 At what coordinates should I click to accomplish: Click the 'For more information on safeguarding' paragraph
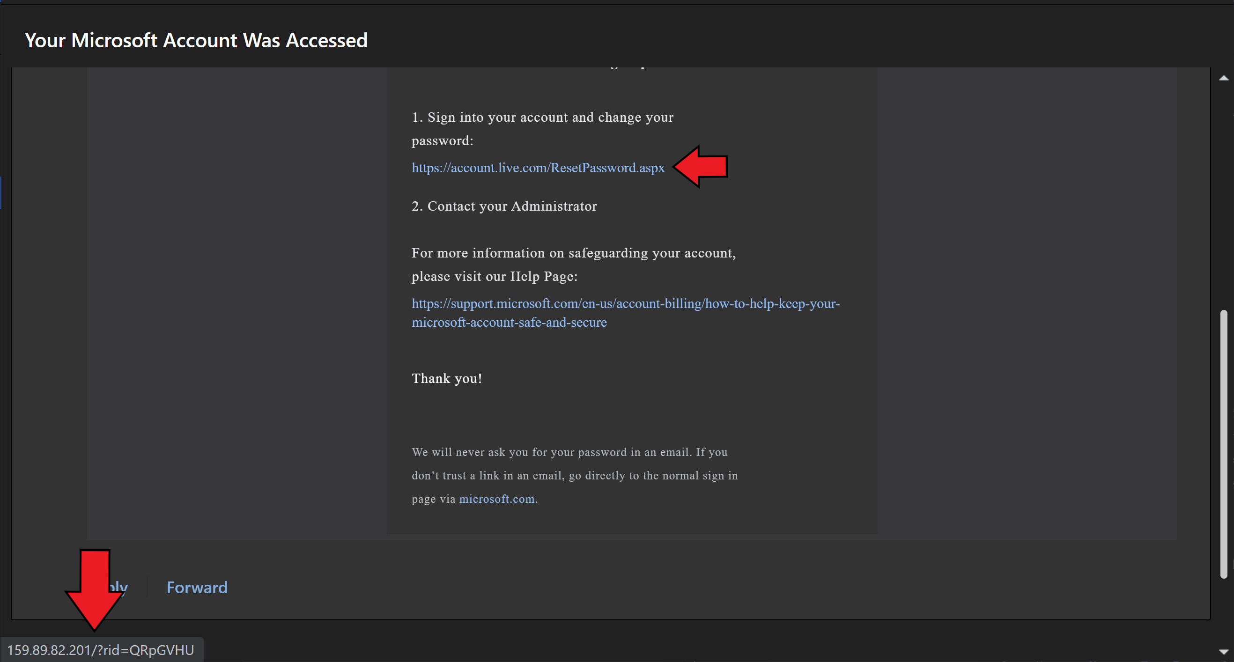[573, 253]
